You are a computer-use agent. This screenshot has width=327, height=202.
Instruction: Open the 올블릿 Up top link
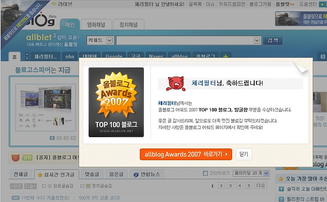[x=285, y=4]
